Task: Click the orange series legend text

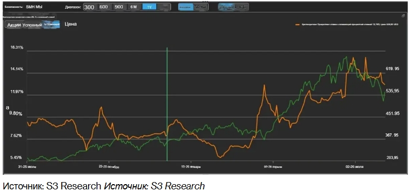Action: 350,25
